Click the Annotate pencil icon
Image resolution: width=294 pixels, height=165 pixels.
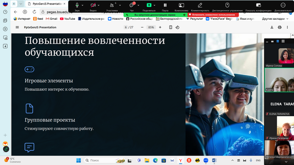[200, 5]
